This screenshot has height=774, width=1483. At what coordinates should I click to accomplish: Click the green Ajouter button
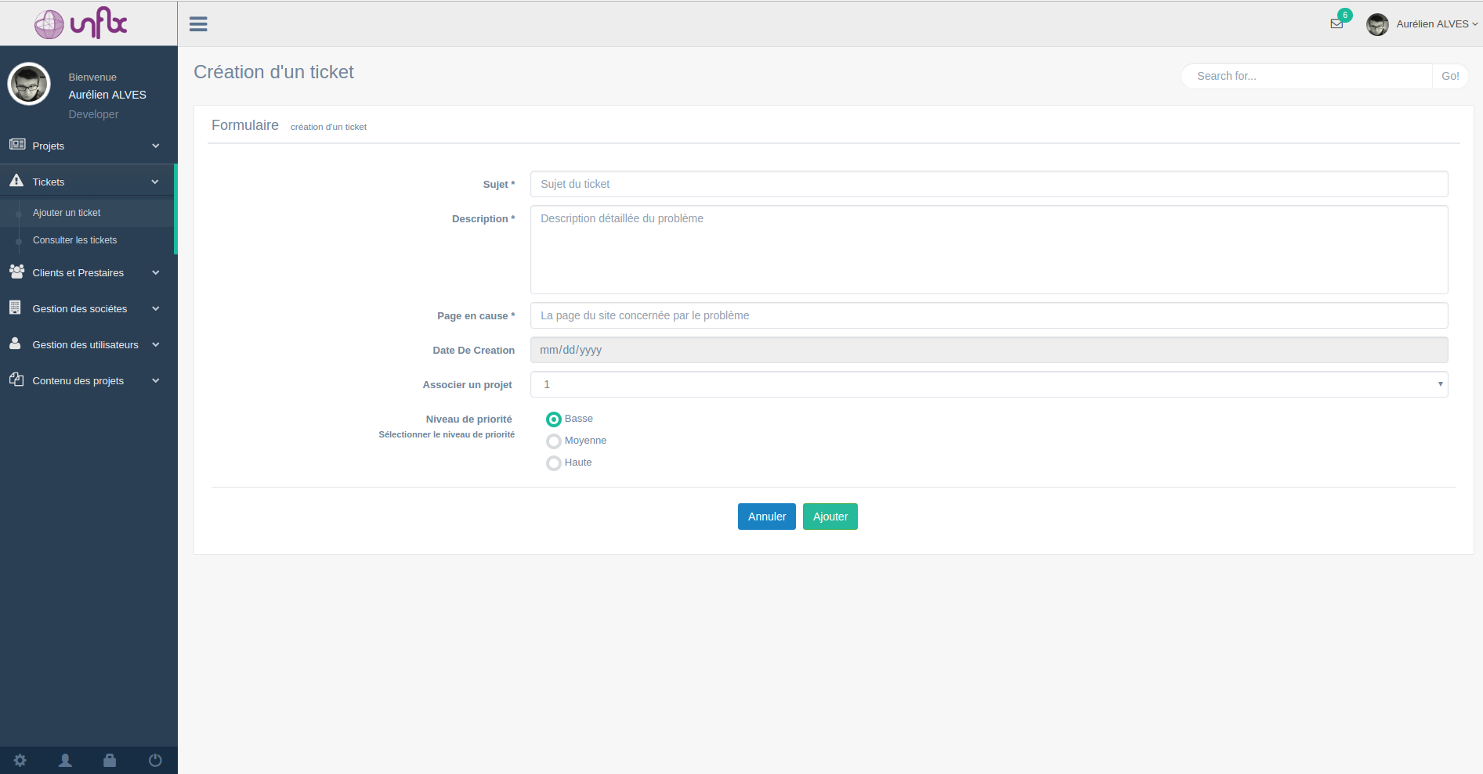(830, 517)
